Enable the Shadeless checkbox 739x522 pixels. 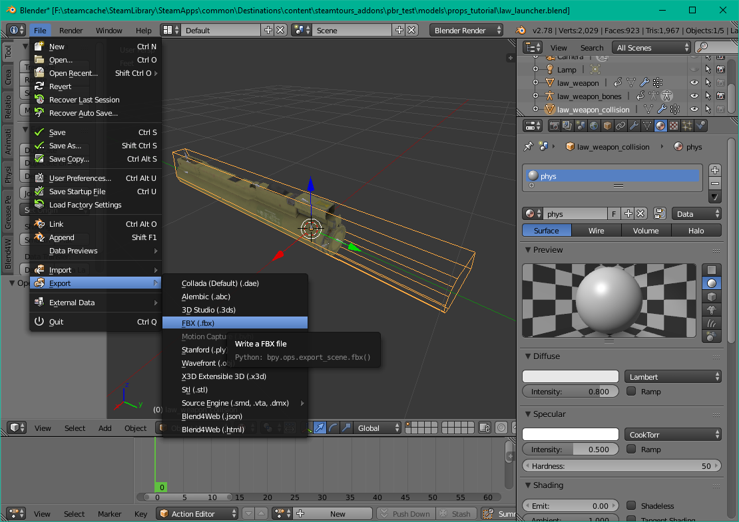[x=631, y=506]
